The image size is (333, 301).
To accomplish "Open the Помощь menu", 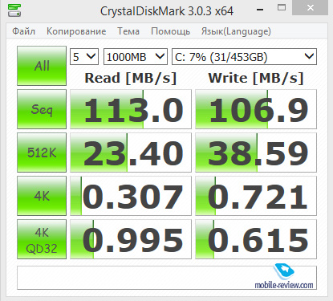I will [x=170, y=31].
